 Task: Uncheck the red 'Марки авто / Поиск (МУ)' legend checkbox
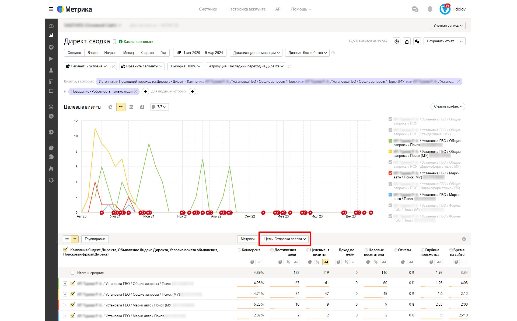pyautogui.click(x=390, y=173)
